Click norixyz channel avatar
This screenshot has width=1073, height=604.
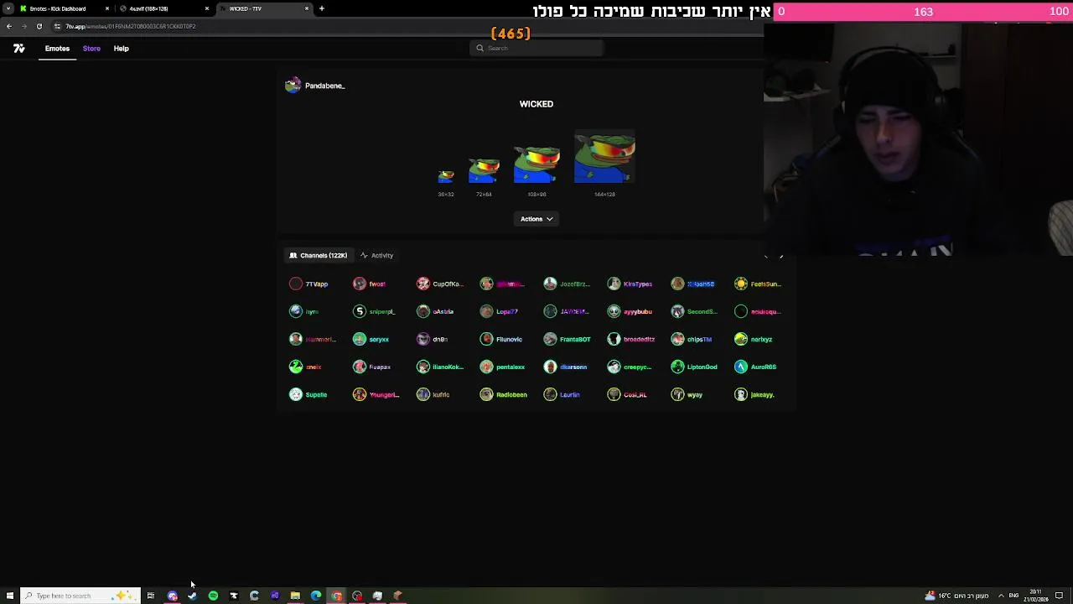coord(741,339)
